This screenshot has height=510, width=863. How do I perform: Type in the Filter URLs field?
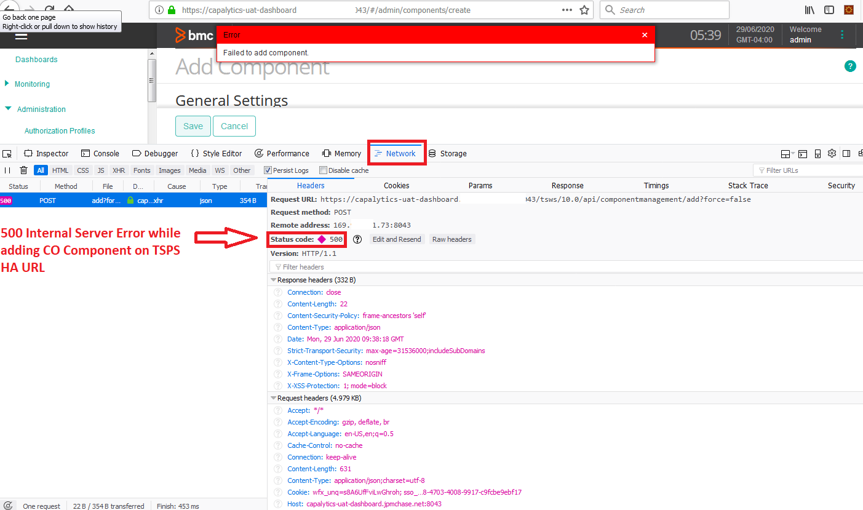point(809,170)
